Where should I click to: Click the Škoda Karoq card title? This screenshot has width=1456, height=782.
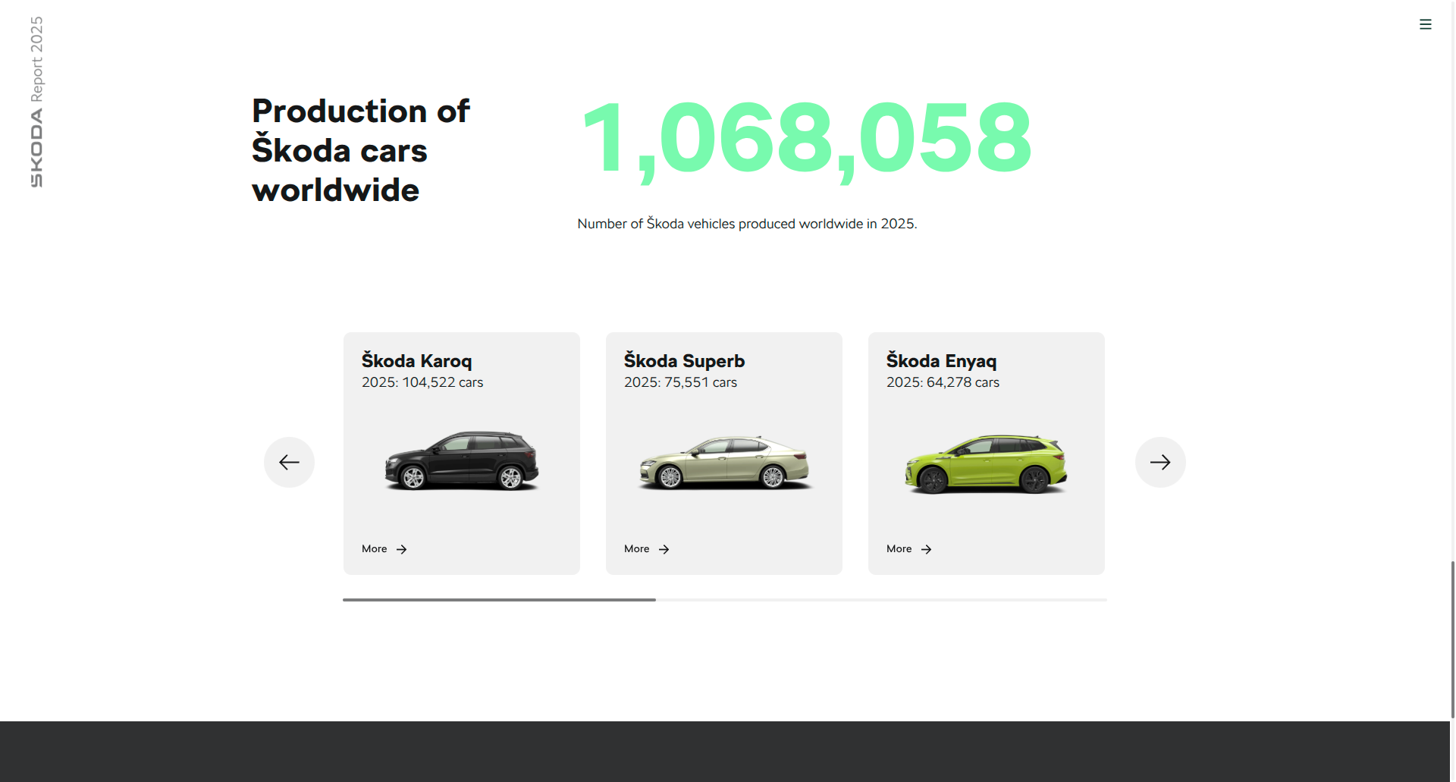point(416,361)
